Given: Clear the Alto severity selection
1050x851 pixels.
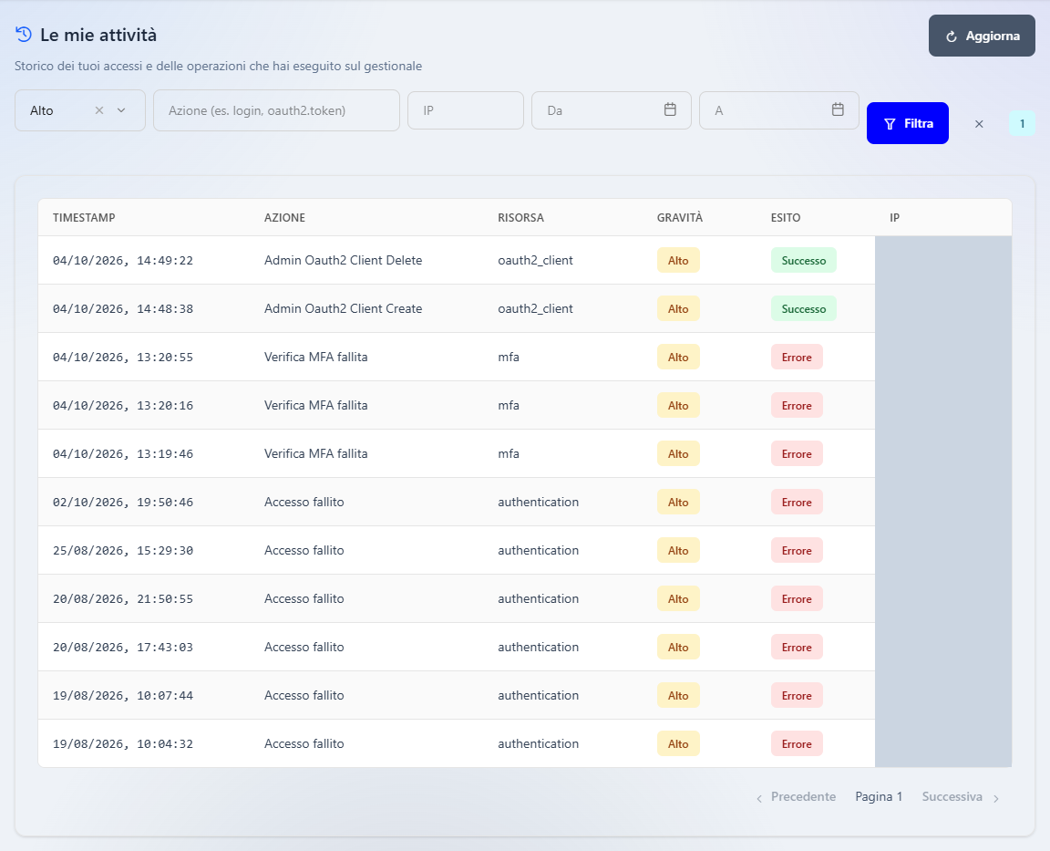Looking at the screenshot, I should [x=99, y=110].
